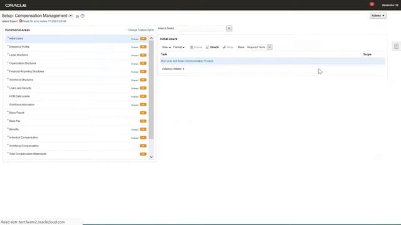Select Basic Payroll functional area
Screen dimensions: 401x225
coord(17,112)
